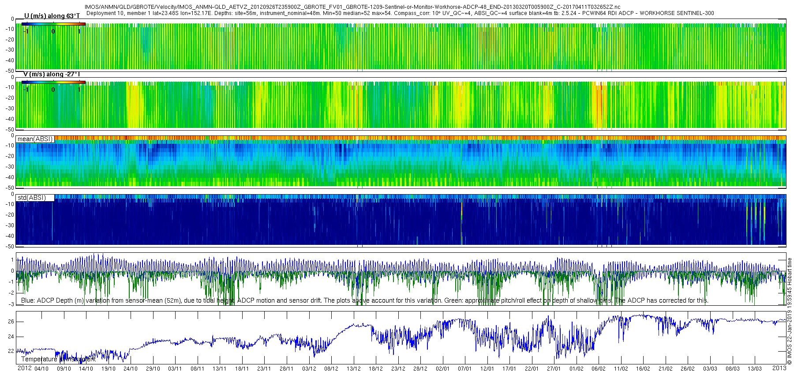Click the 'Temperature at instrument' label
The height and width of the screenshot is (375, 794).
[58, 359]
